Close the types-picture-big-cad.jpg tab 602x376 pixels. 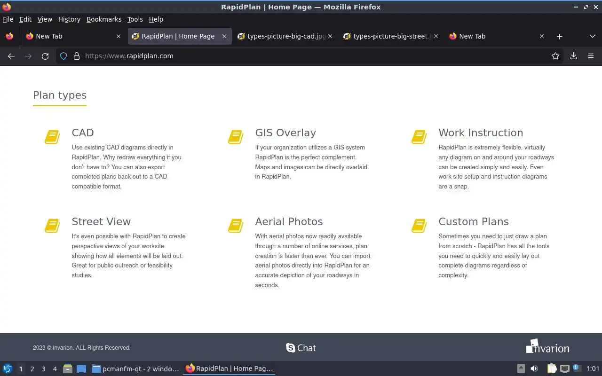(x=330, y=36)
